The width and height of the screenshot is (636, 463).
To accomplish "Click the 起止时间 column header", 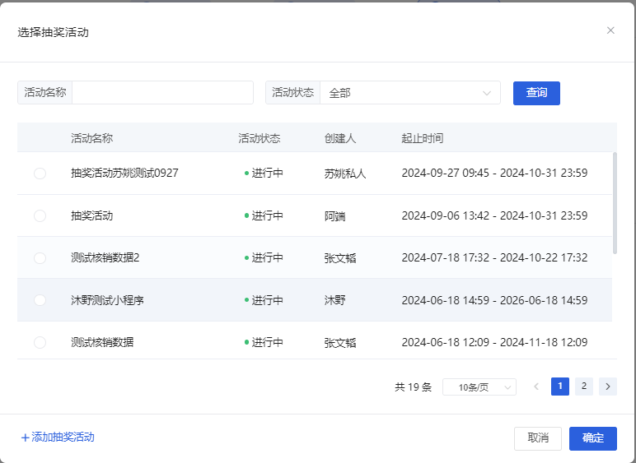I will click(423, 138).
